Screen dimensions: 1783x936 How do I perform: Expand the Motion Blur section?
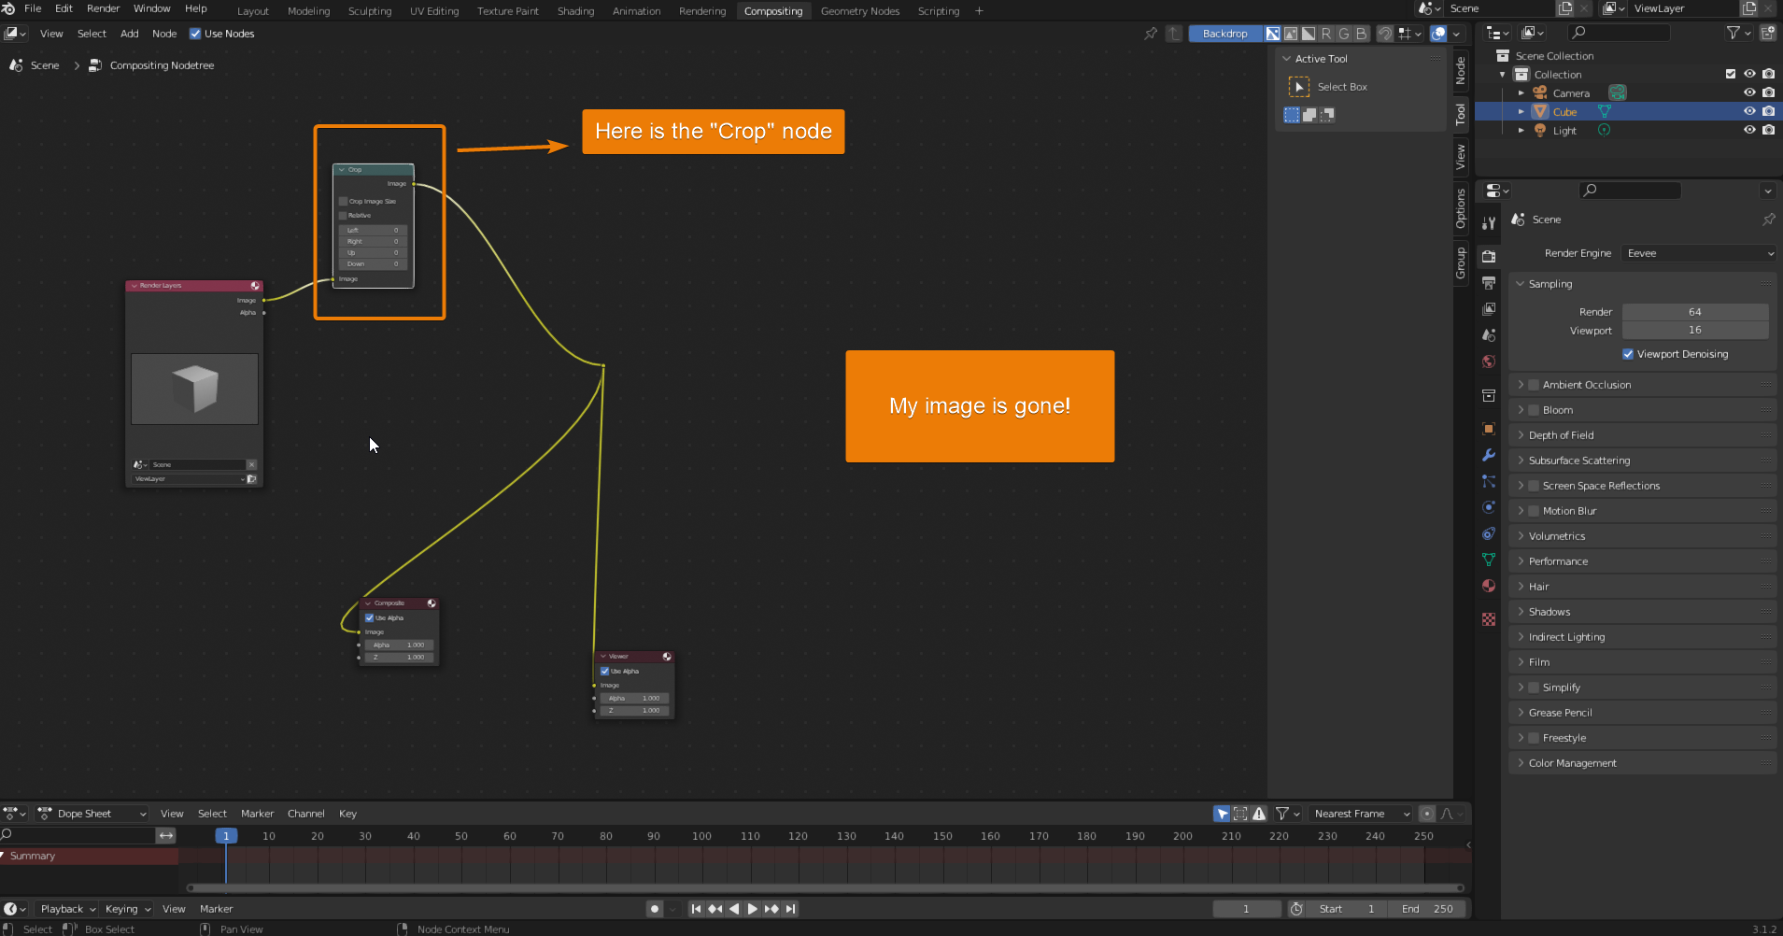1522,510
